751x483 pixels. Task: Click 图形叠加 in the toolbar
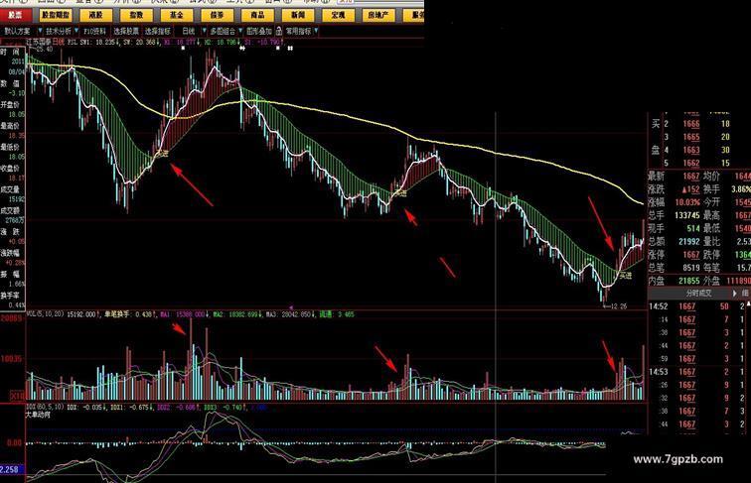[259, 31]
